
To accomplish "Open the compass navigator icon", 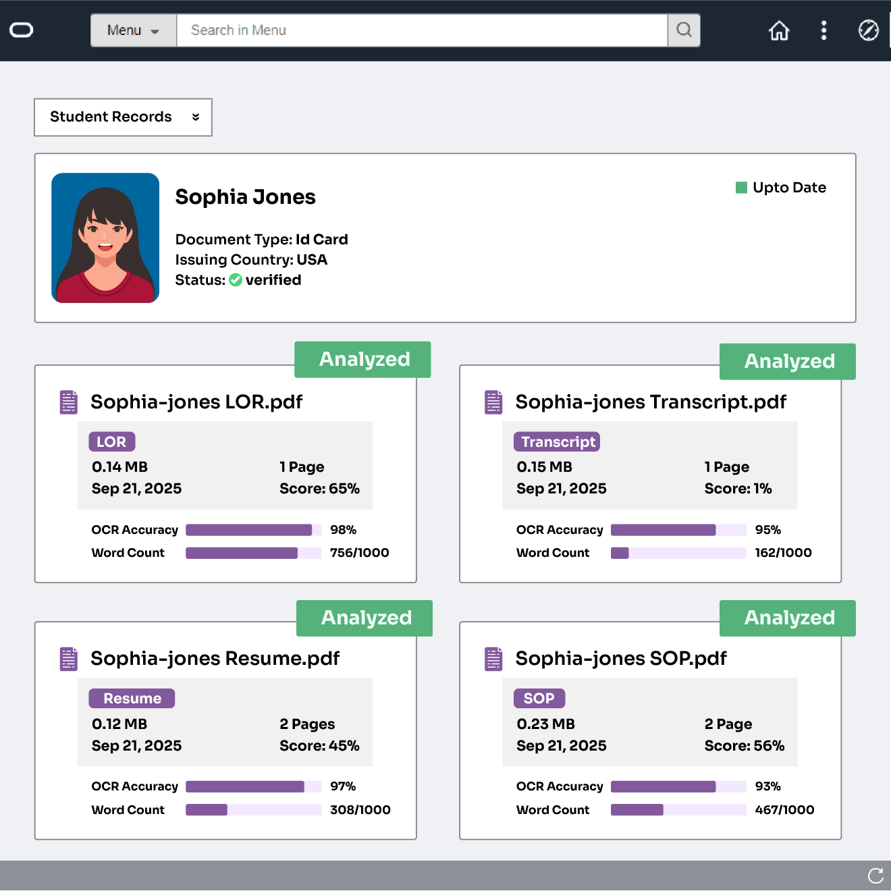I will (868, 30).
